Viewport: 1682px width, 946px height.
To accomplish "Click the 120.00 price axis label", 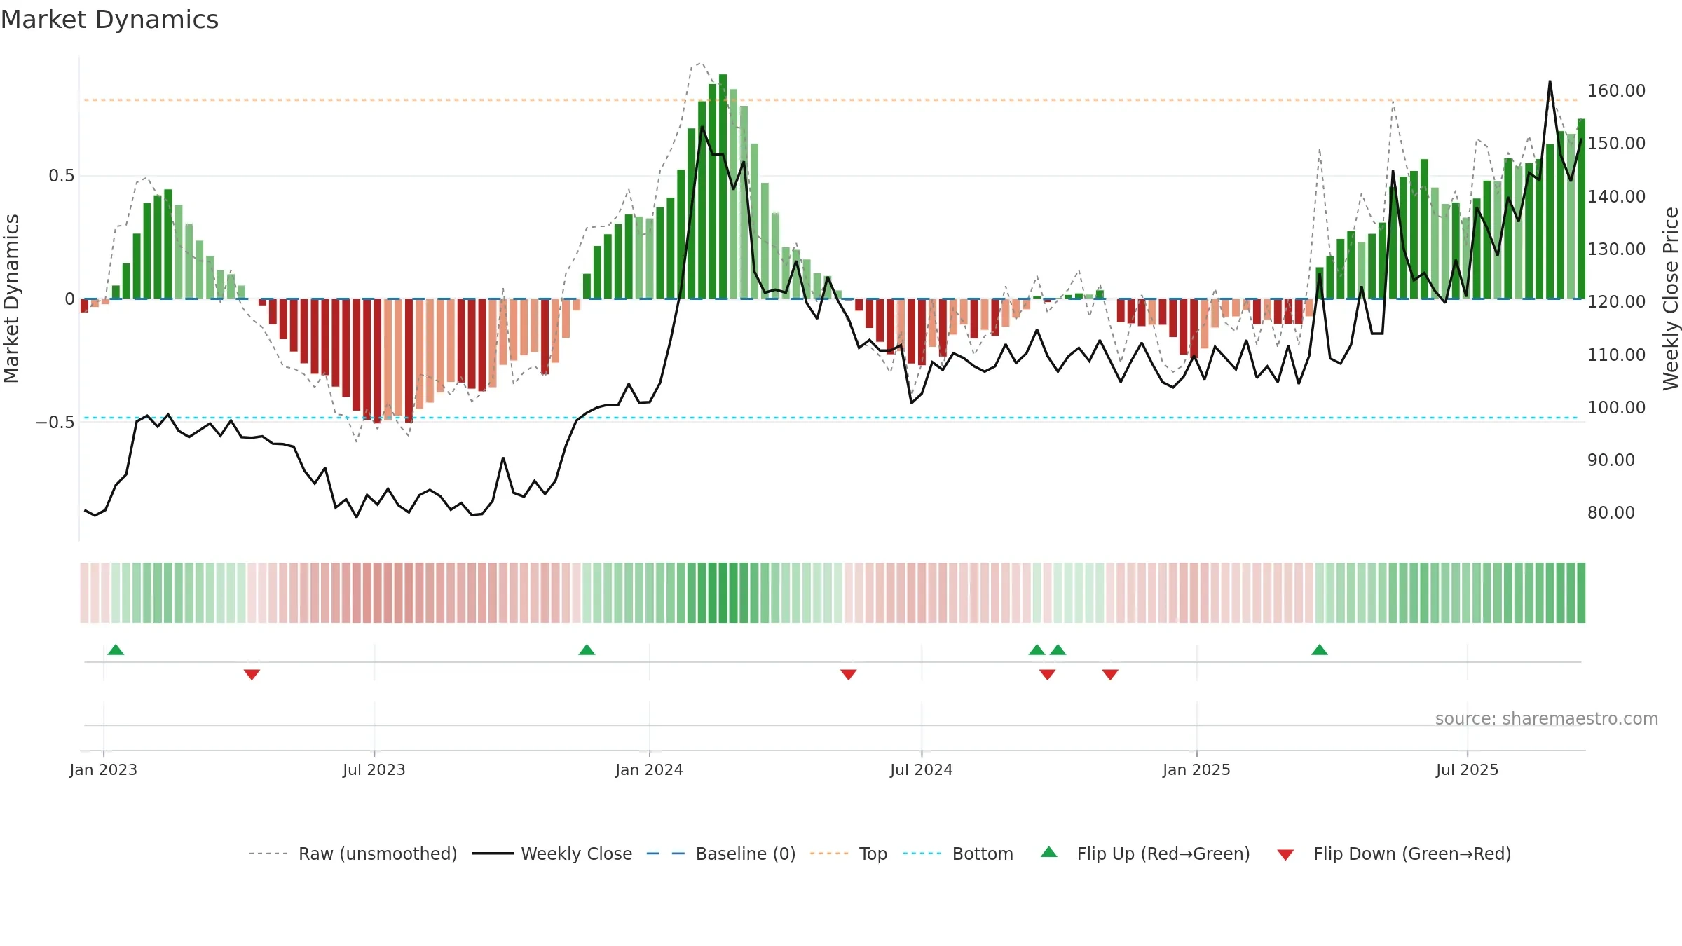I will point(1616,301).
